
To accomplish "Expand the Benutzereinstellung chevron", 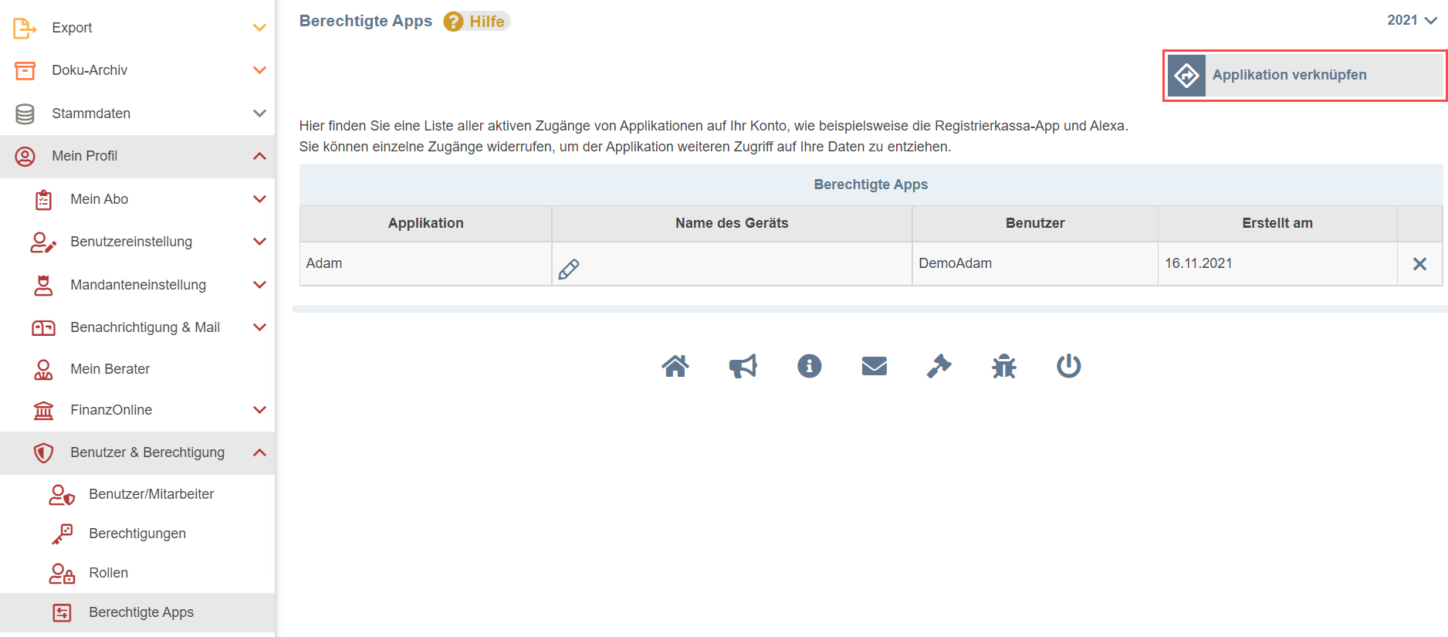I will click(x=259, y=242).
